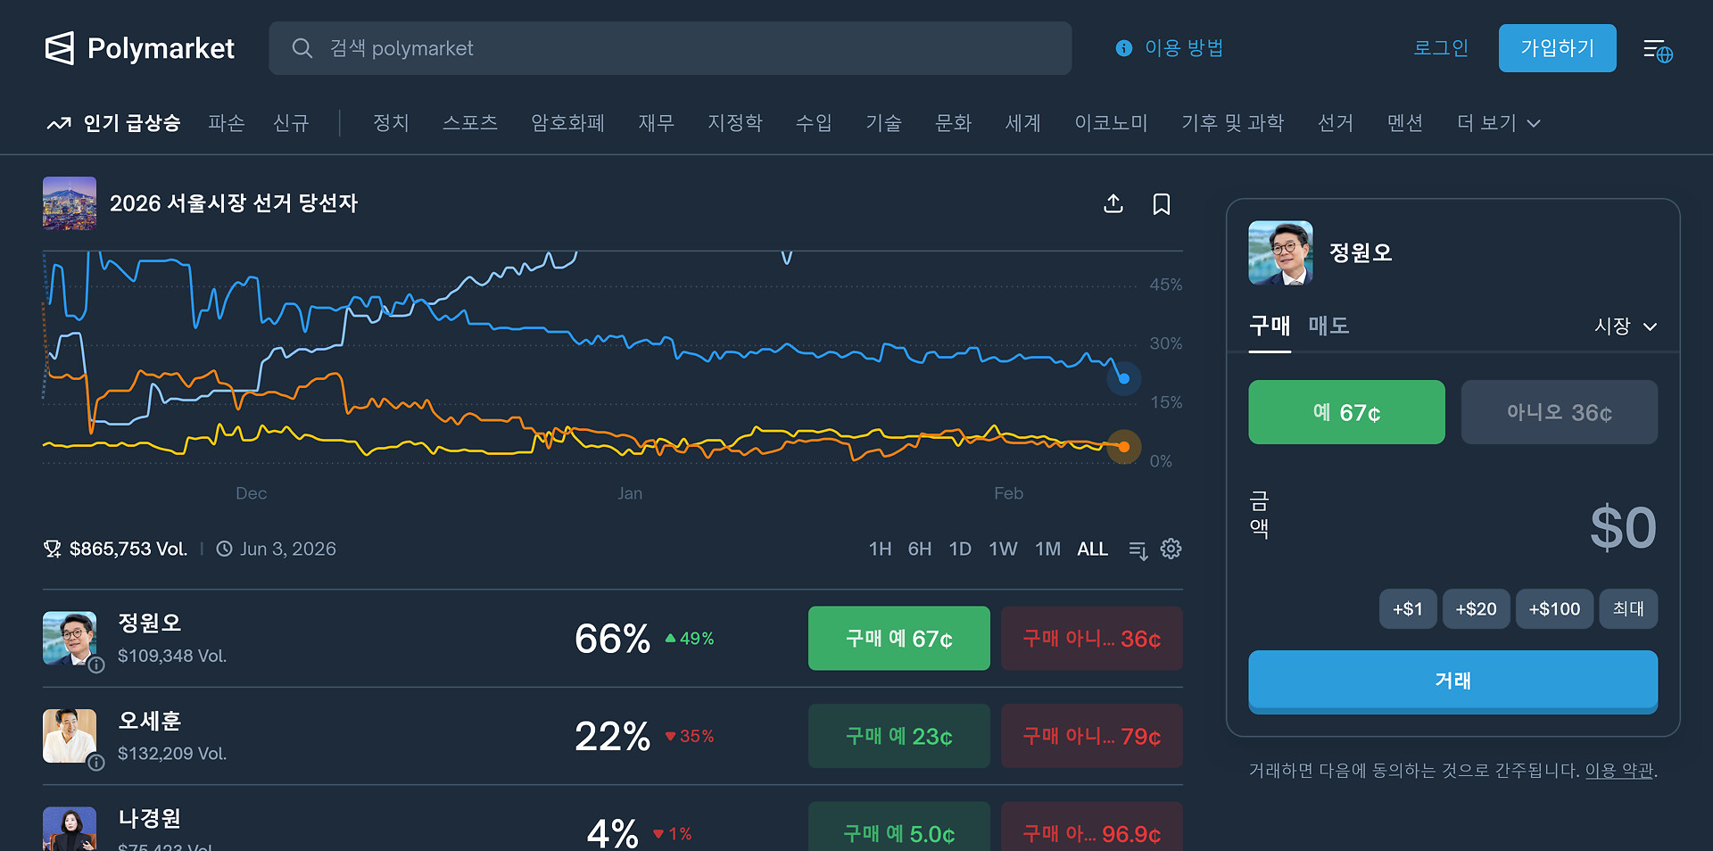Open chart settings gear icon
Image resolution: width=1713 pixels, height=851 pixels.
(1171, 549)
